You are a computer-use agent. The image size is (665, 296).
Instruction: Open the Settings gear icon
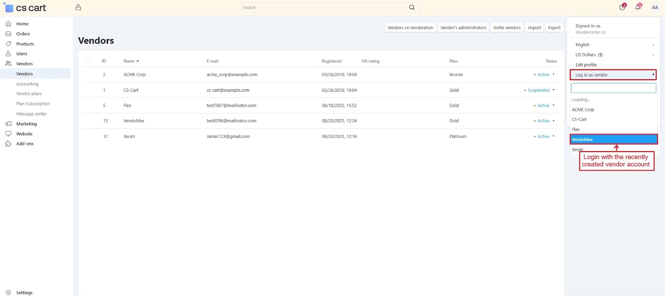point(8,293)
